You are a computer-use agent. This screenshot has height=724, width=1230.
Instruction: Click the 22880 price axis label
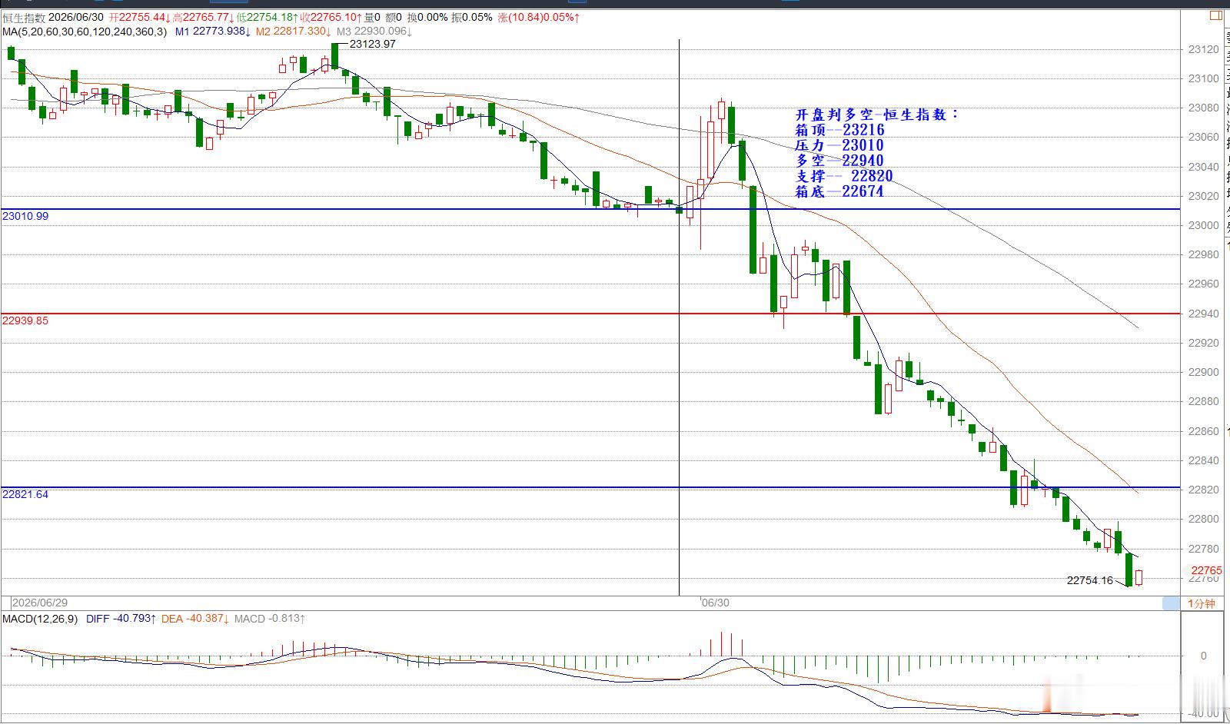[1203, 401]
